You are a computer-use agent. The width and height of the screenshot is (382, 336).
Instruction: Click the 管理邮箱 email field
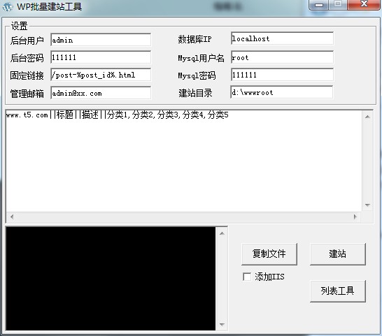coord(101,93)
